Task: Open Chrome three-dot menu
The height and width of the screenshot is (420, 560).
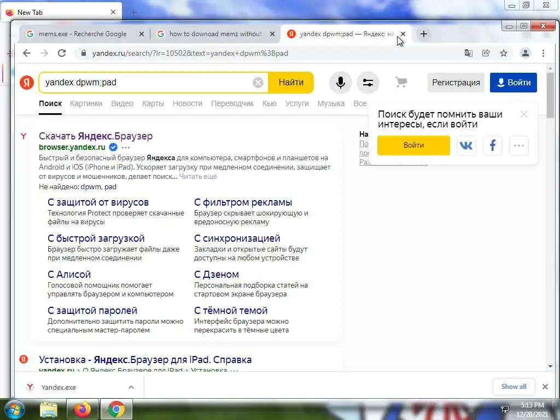Action: [543, 53]
